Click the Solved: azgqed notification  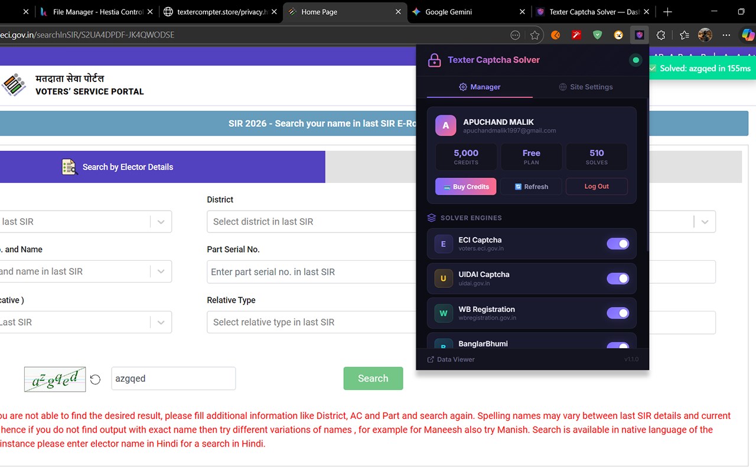[702, 68]
